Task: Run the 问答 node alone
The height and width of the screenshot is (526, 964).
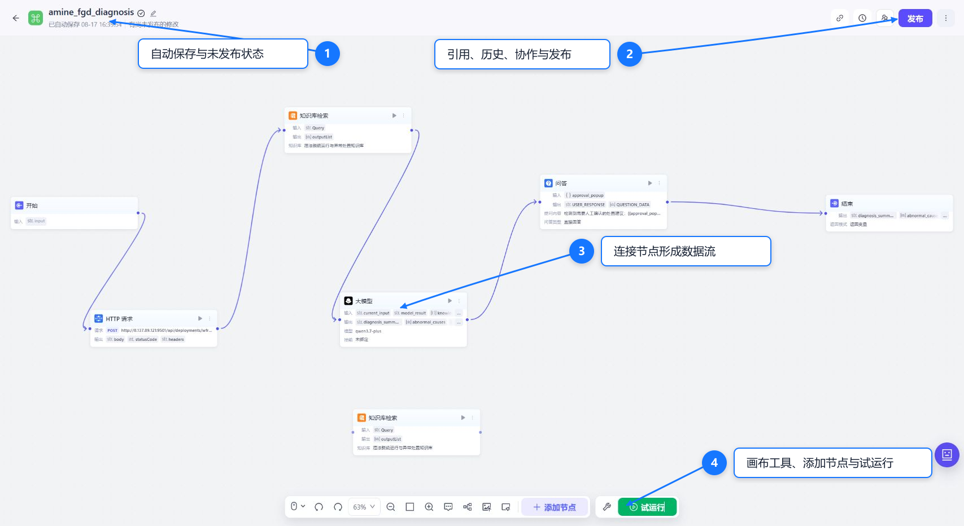Action: pyautogui.click(x=650, y=183)
